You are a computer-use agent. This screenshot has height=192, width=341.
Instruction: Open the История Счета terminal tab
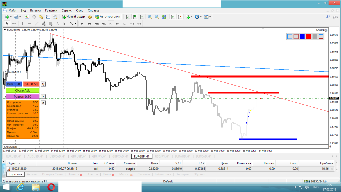point(52,174)
